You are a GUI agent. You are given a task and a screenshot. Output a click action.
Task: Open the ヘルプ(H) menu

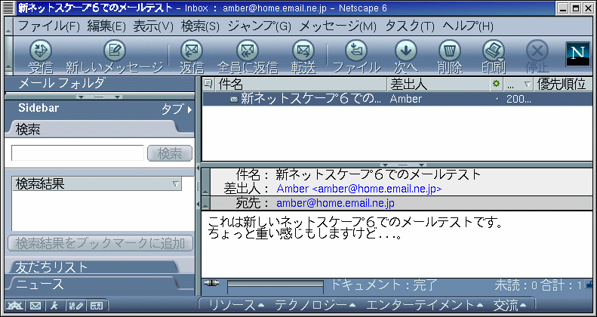(x=468, y=26)
